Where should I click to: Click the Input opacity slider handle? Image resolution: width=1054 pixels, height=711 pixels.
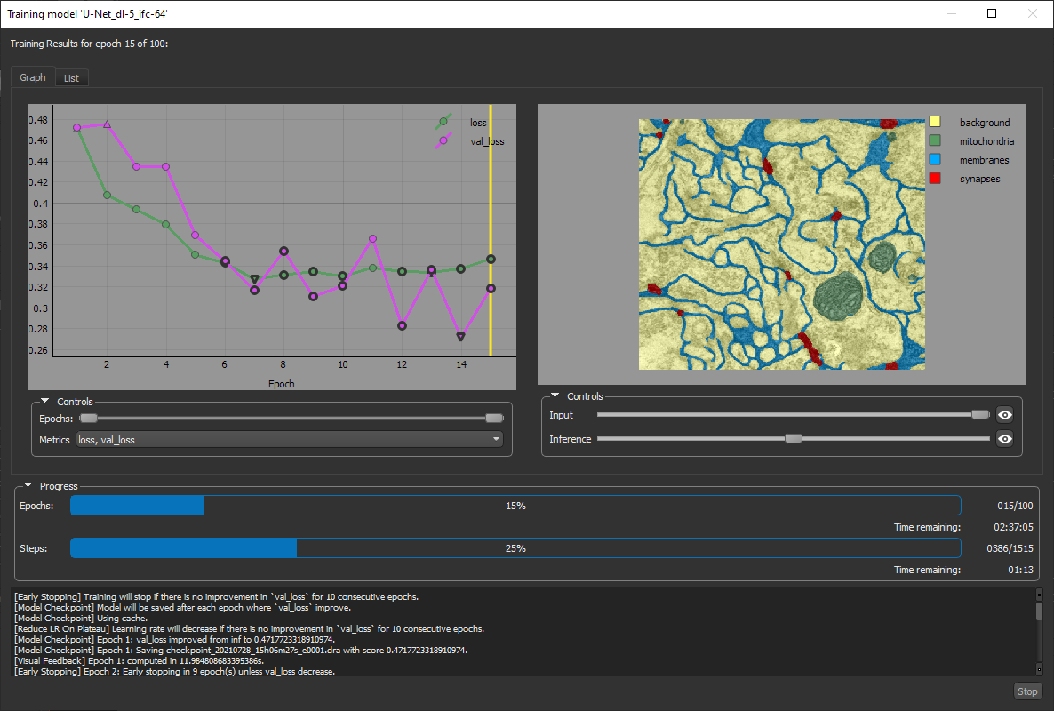click(x=979, y=415)
